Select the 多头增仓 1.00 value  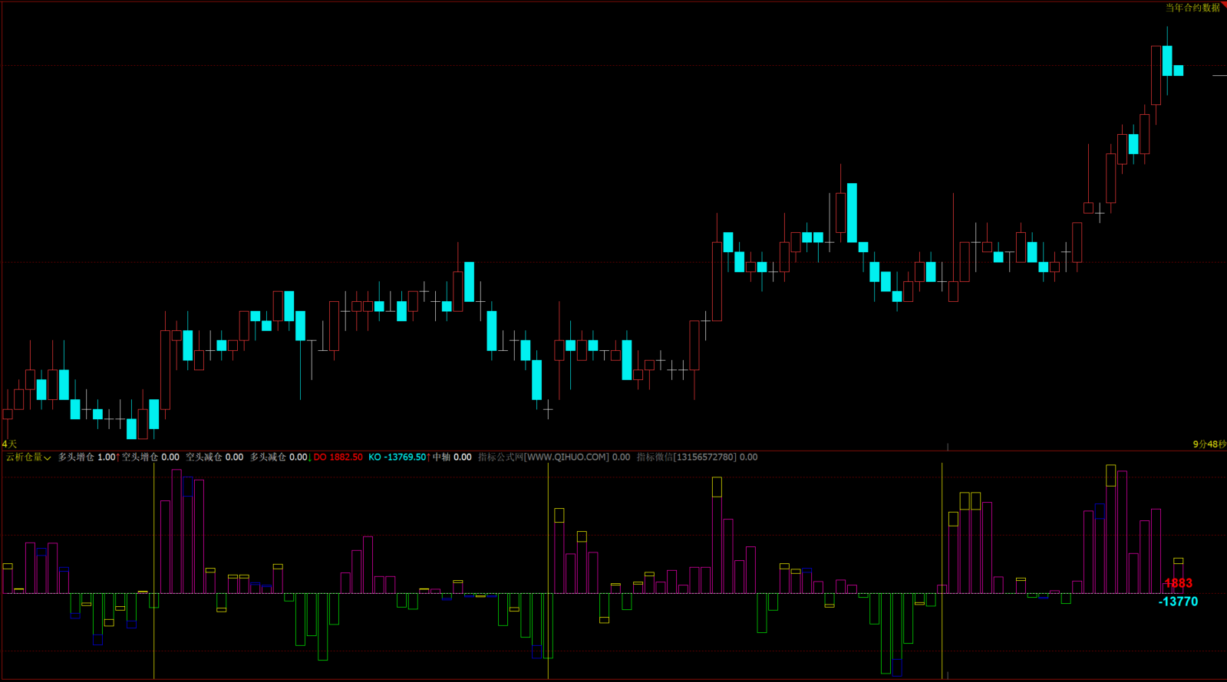click(x=87, y=457)
